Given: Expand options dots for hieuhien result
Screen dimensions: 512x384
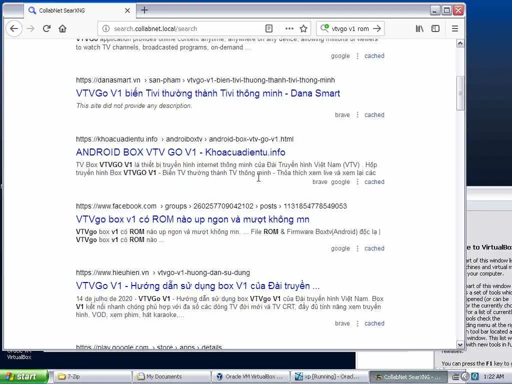Looking at the screenshot, I should pyautogui.click(x=357, y=323).
